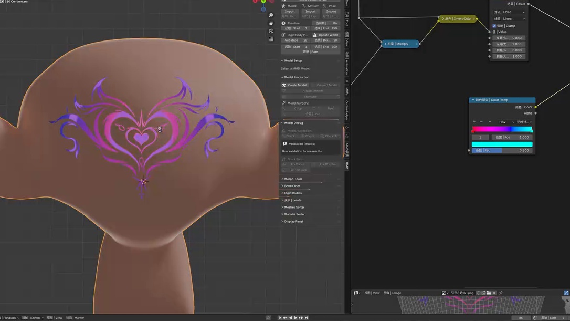Screen dimensions: 570x321
Task: Collapse the Color Ramp node
Action: 473,100
